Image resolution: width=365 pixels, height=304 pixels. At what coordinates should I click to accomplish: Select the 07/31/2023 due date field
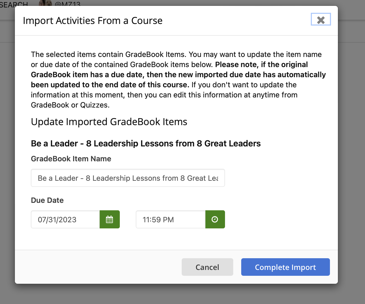pos(65,219)
